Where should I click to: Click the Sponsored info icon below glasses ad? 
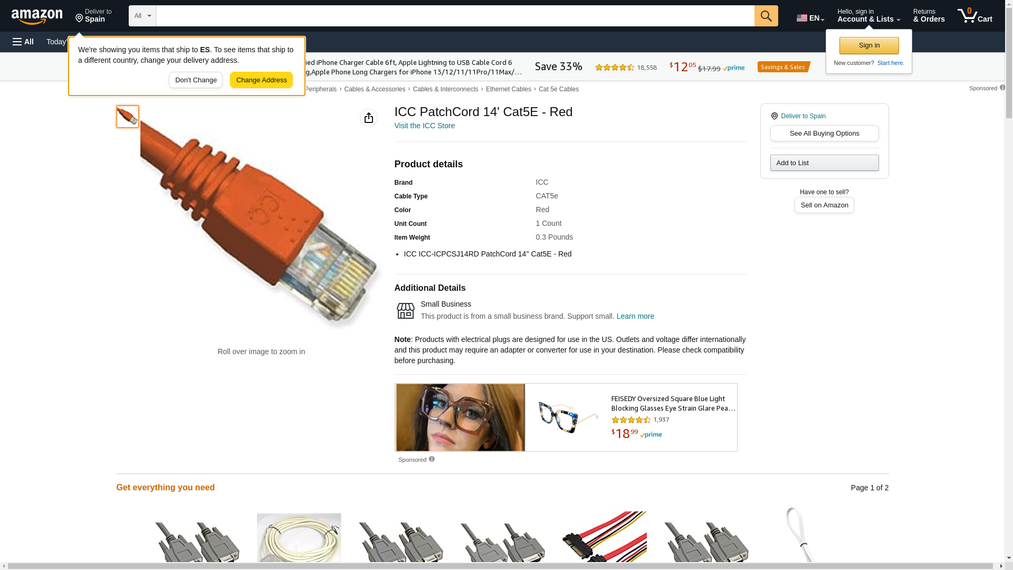pos(432,459)
